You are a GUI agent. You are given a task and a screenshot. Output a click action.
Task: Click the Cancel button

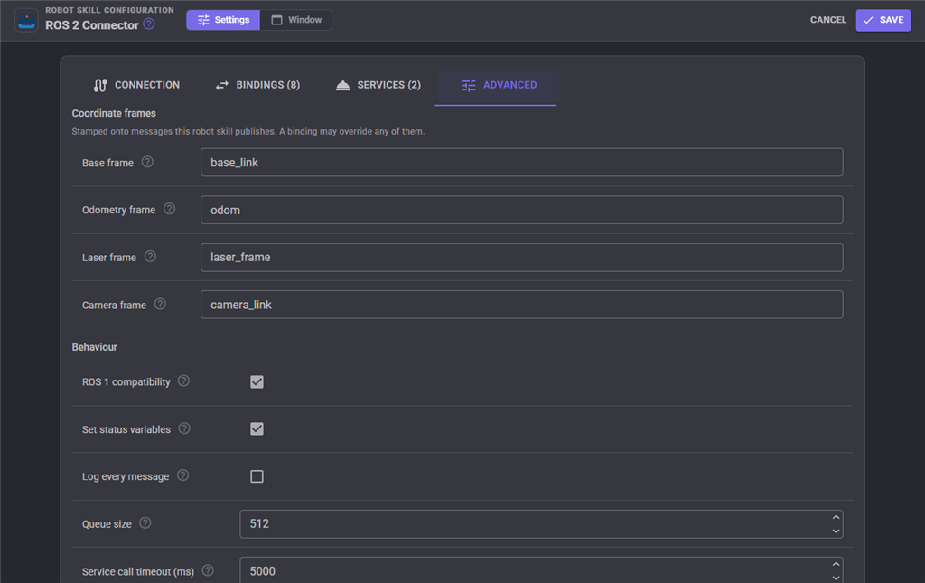click(828, 20)
